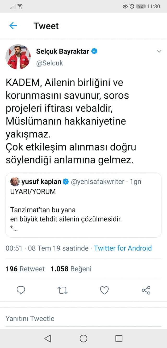Open the tweet options chevron menu
The image size is (167, 348).
[159, 51]
